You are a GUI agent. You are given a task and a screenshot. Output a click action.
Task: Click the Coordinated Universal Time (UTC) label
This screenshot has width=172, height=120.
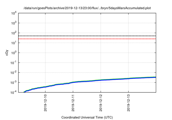[x=87, y=117]
